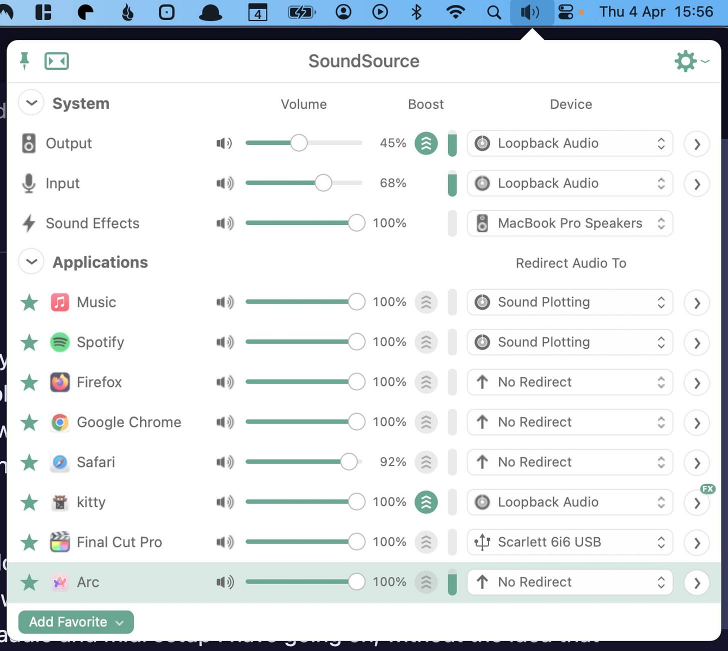Enable Boost for Music
This screenshot has height=651, width=728.
click(x=426, y=302)
